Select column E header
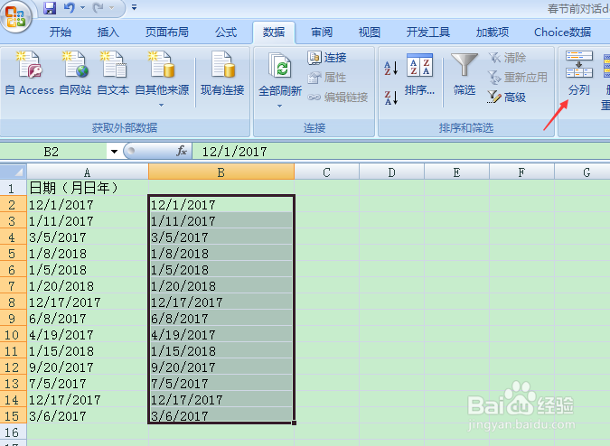Image resolution: width=610 pixels, height=446 pixels. [x=456, y=172]
